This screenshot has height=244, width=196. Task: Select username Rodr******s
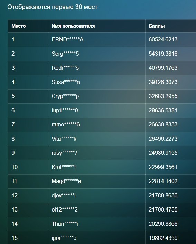tap(65, 68)
